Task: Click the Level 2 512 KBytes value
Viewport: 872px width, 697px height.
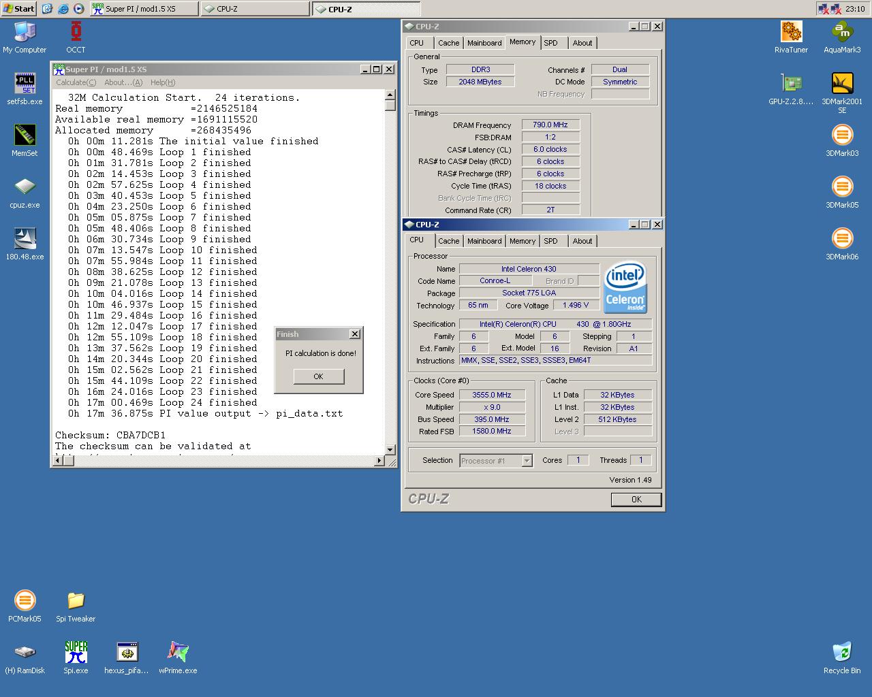Action: 618,419
